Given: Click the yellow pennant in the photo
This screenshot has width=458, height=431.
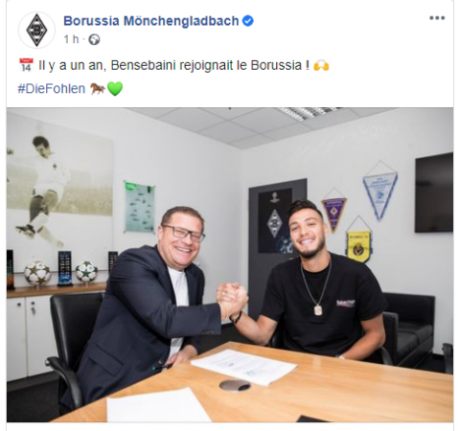Looking at the screenshot, I should point(358,241).
